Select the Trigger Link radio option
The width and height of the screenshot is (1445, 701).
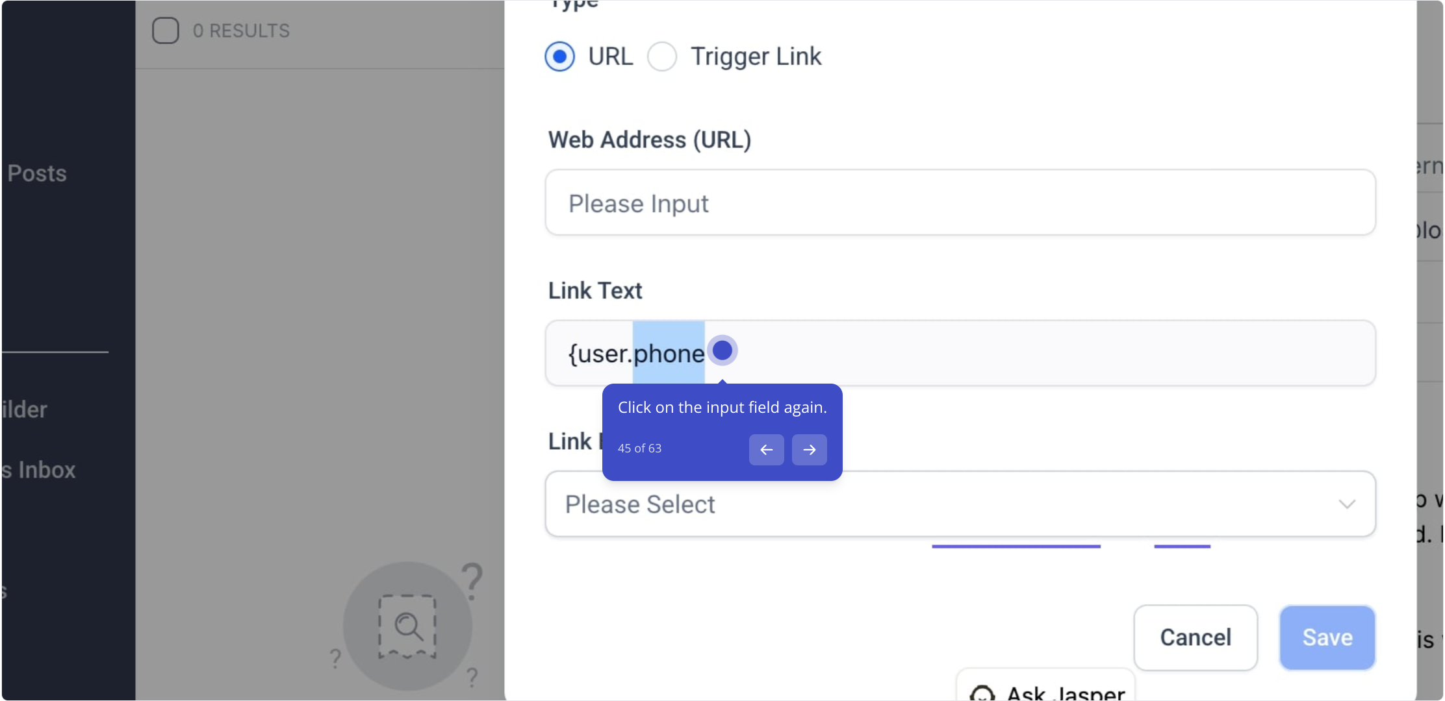click(662, 56)
